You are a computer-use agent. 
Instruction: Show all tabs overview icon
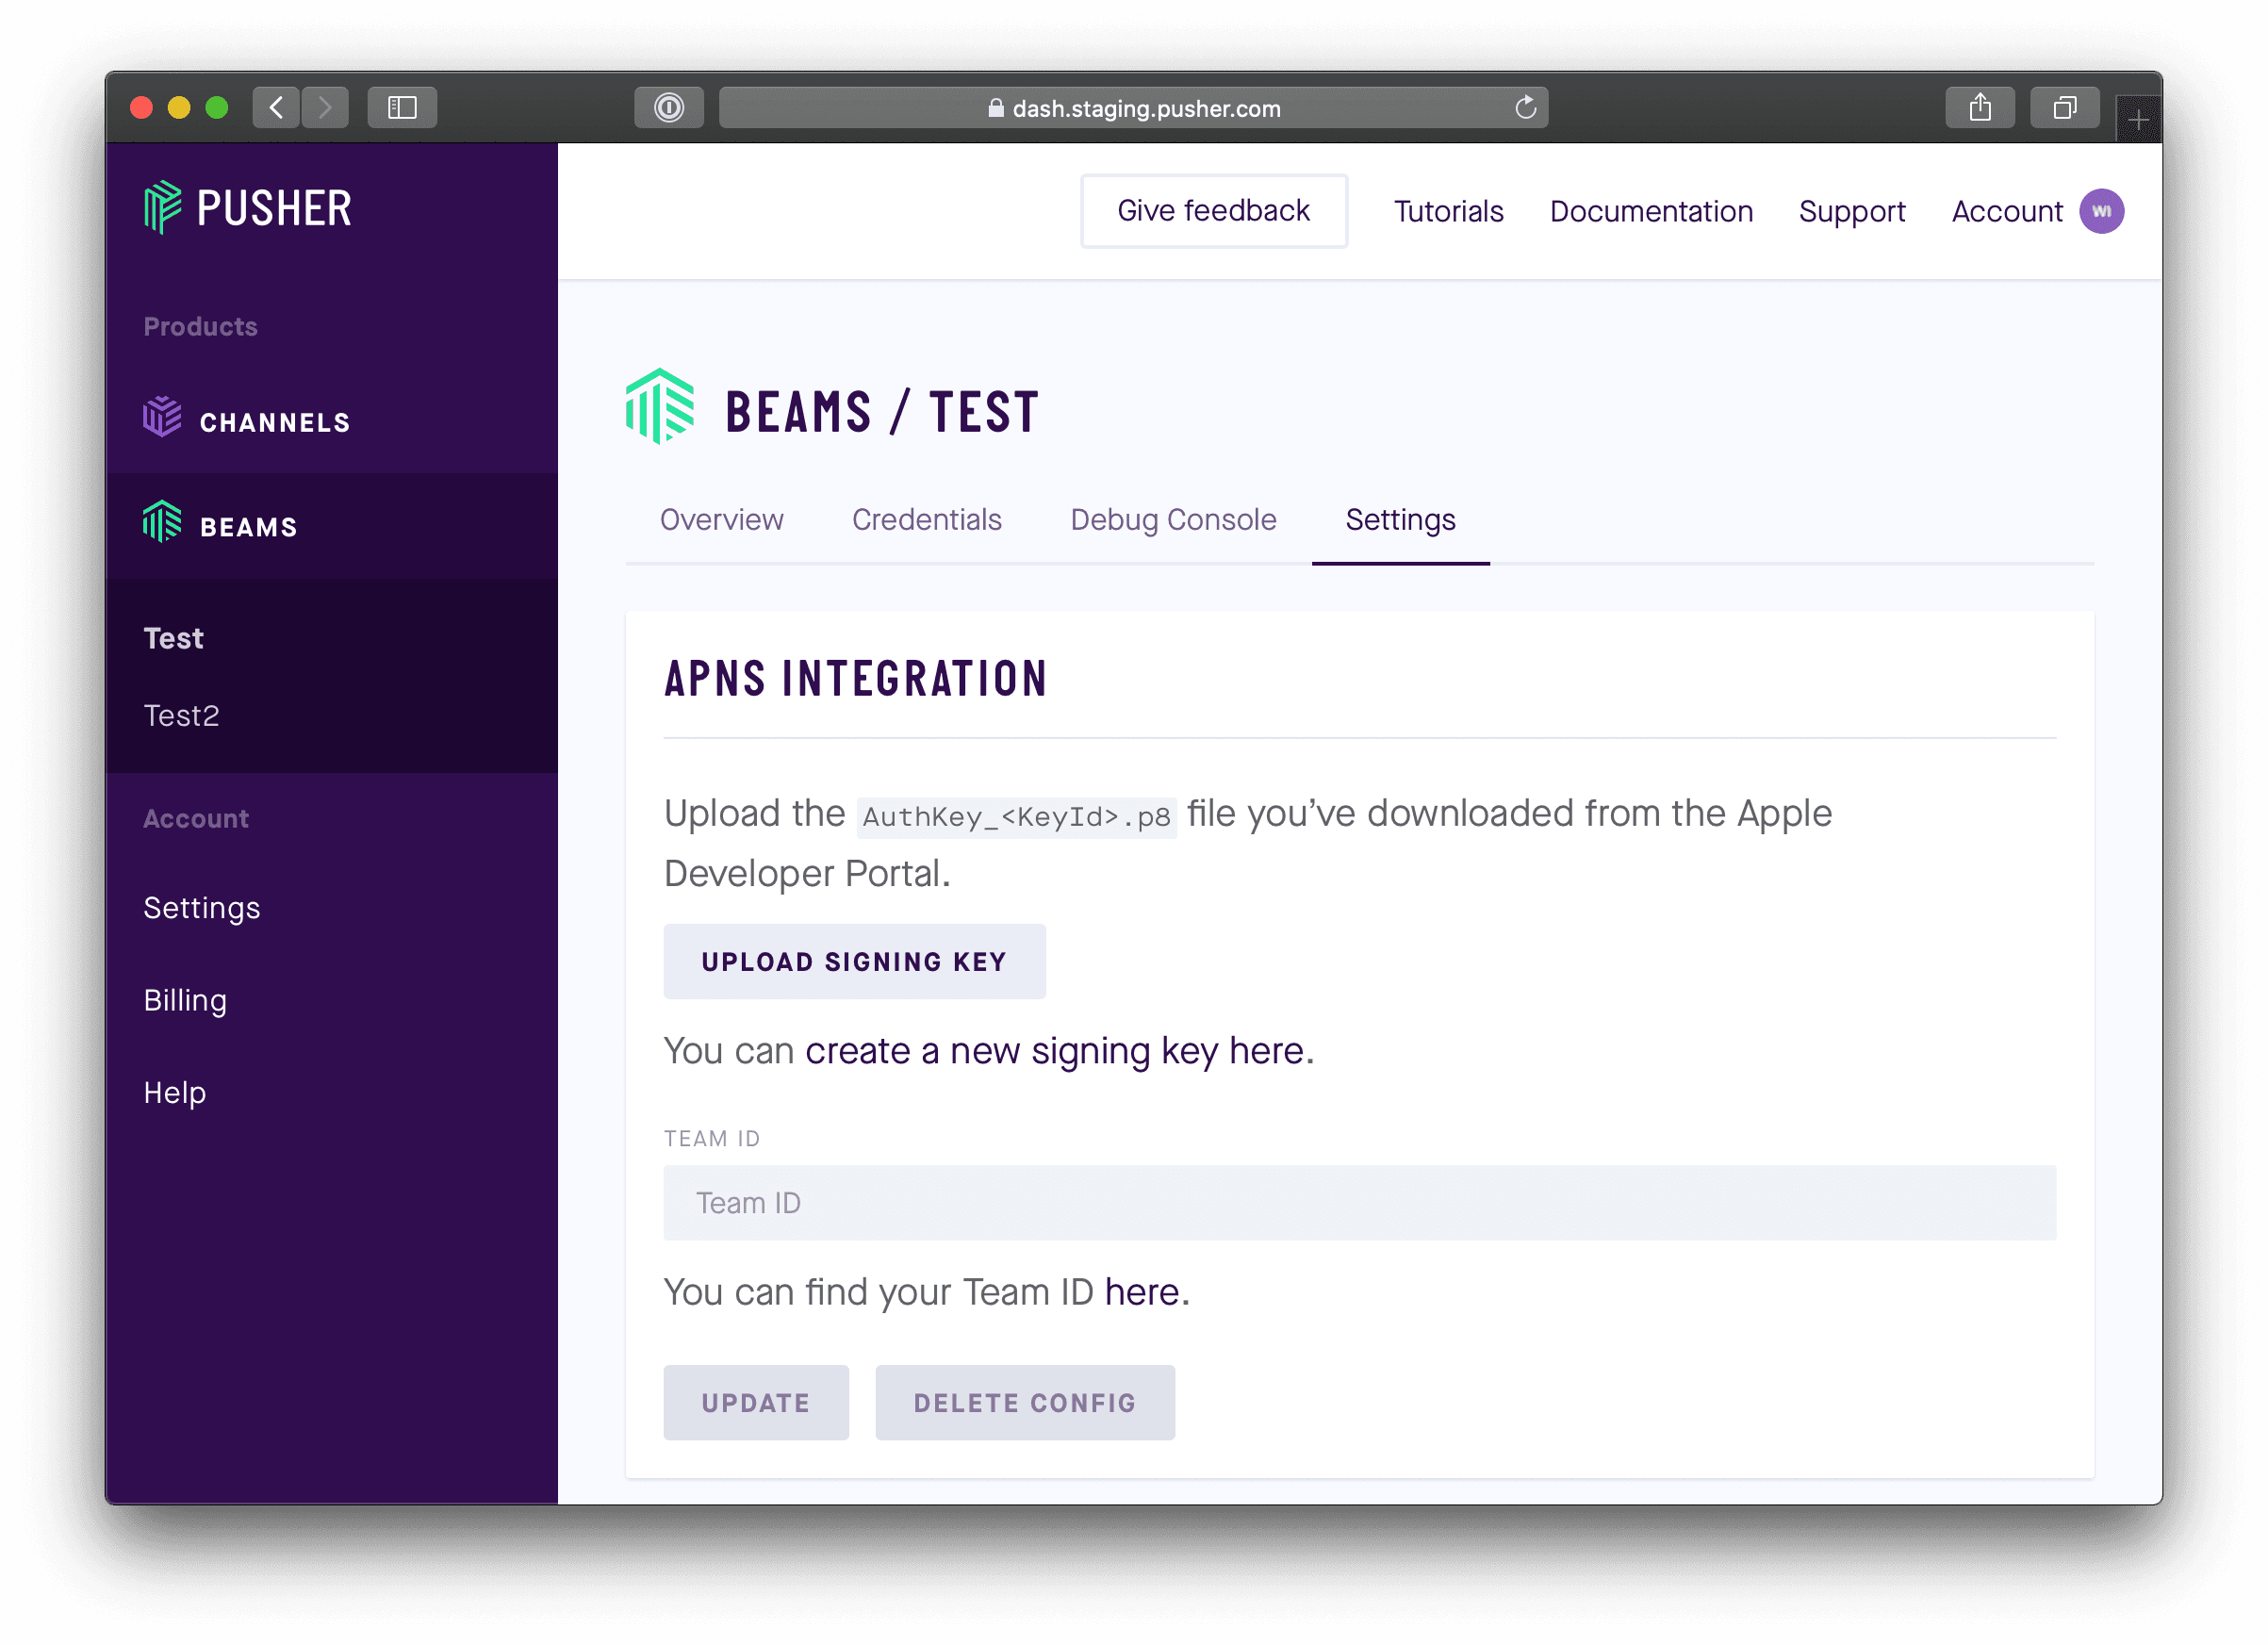tap(2065, 107)
